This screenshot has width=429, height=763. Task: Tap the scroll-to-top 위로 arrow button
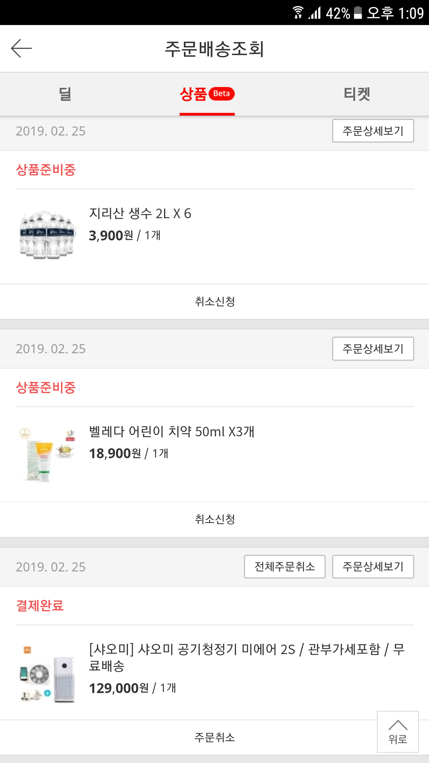tap(398, 732)
